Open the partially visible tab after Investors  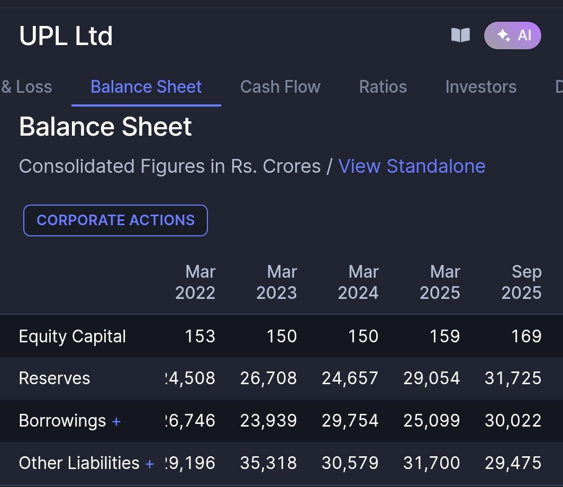[558, 86]
